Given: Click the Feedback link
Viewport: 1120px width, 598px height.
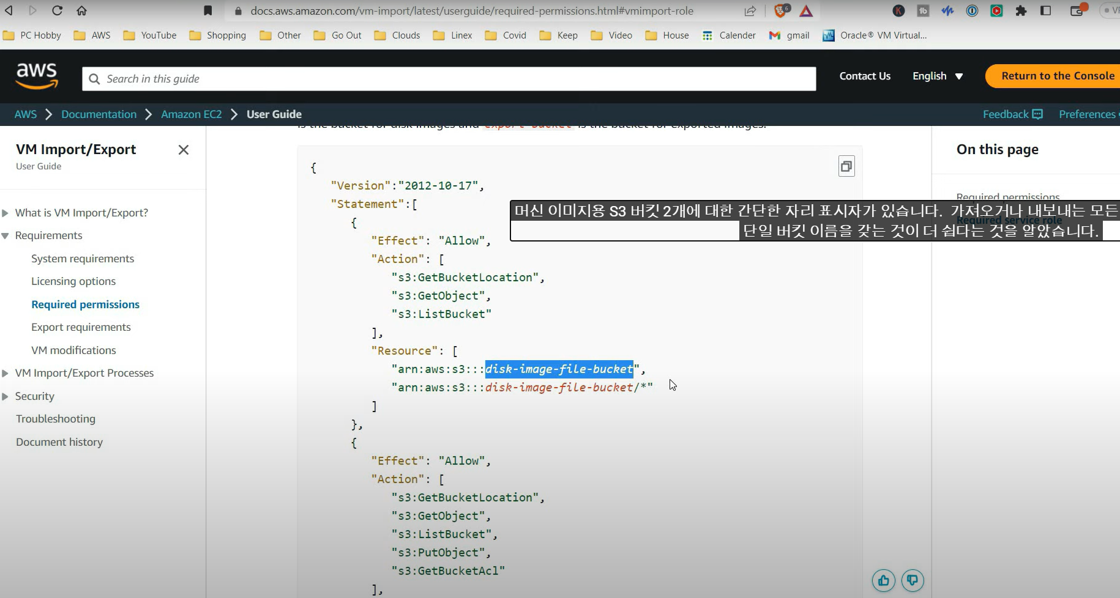Looking at the screenshot, I should click(1013, 114).
